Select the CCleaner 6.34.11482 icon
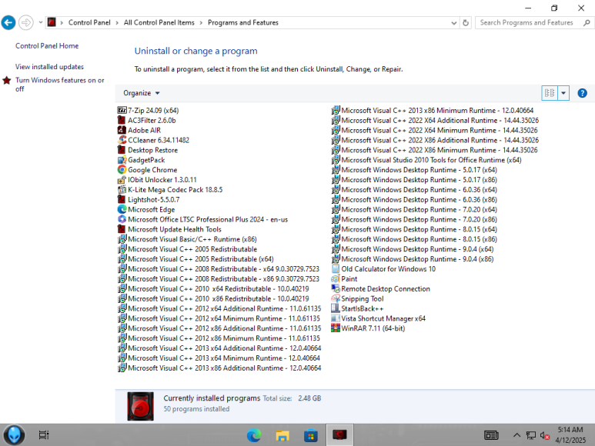The width and height of the screenshot is (595, 446). (122, 140)
